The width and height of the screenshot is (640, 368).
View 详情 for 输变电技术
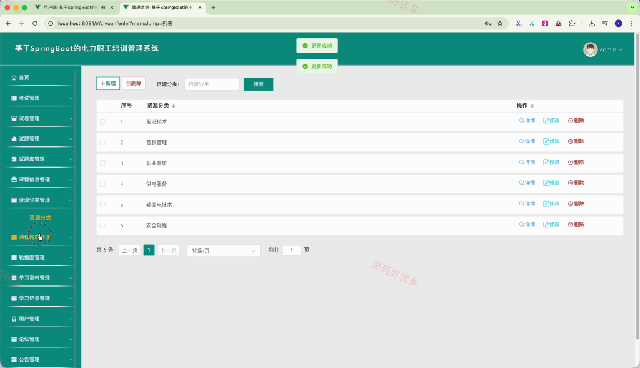coord(527,203)
